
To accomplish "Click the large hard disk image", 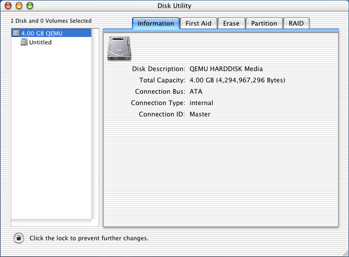I will coord(119,49).
